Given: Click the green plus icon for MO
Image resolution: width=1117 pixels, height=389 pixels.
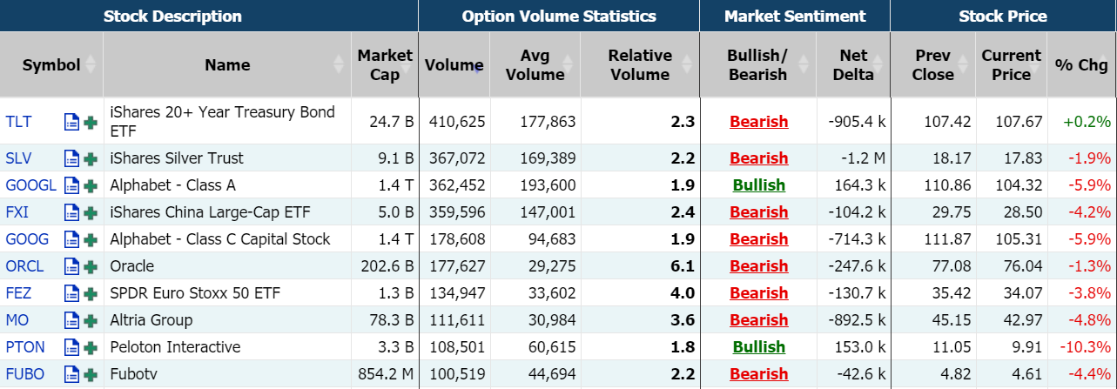Looking at the screenshot, I should click(91, 320).
